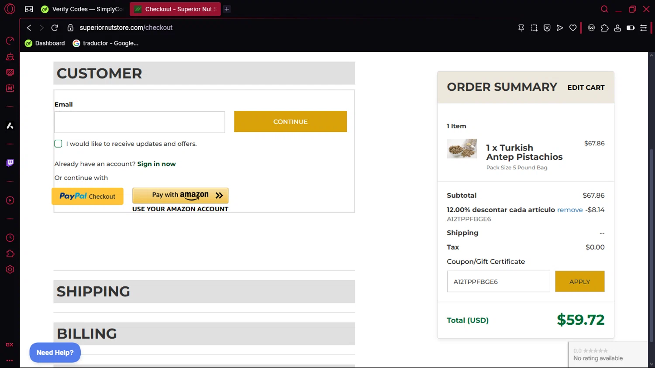The image size is (655, 368).
Task: Click the padlock site info icon
Action: (70, 28)
